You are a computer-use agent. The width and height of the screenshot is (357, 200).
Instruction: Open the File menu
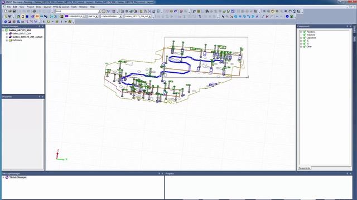click(9, 7)
